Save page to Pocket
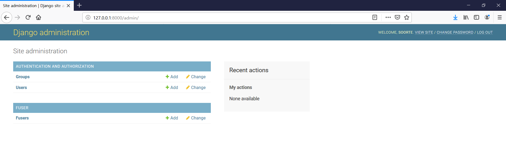 [397, 18]
